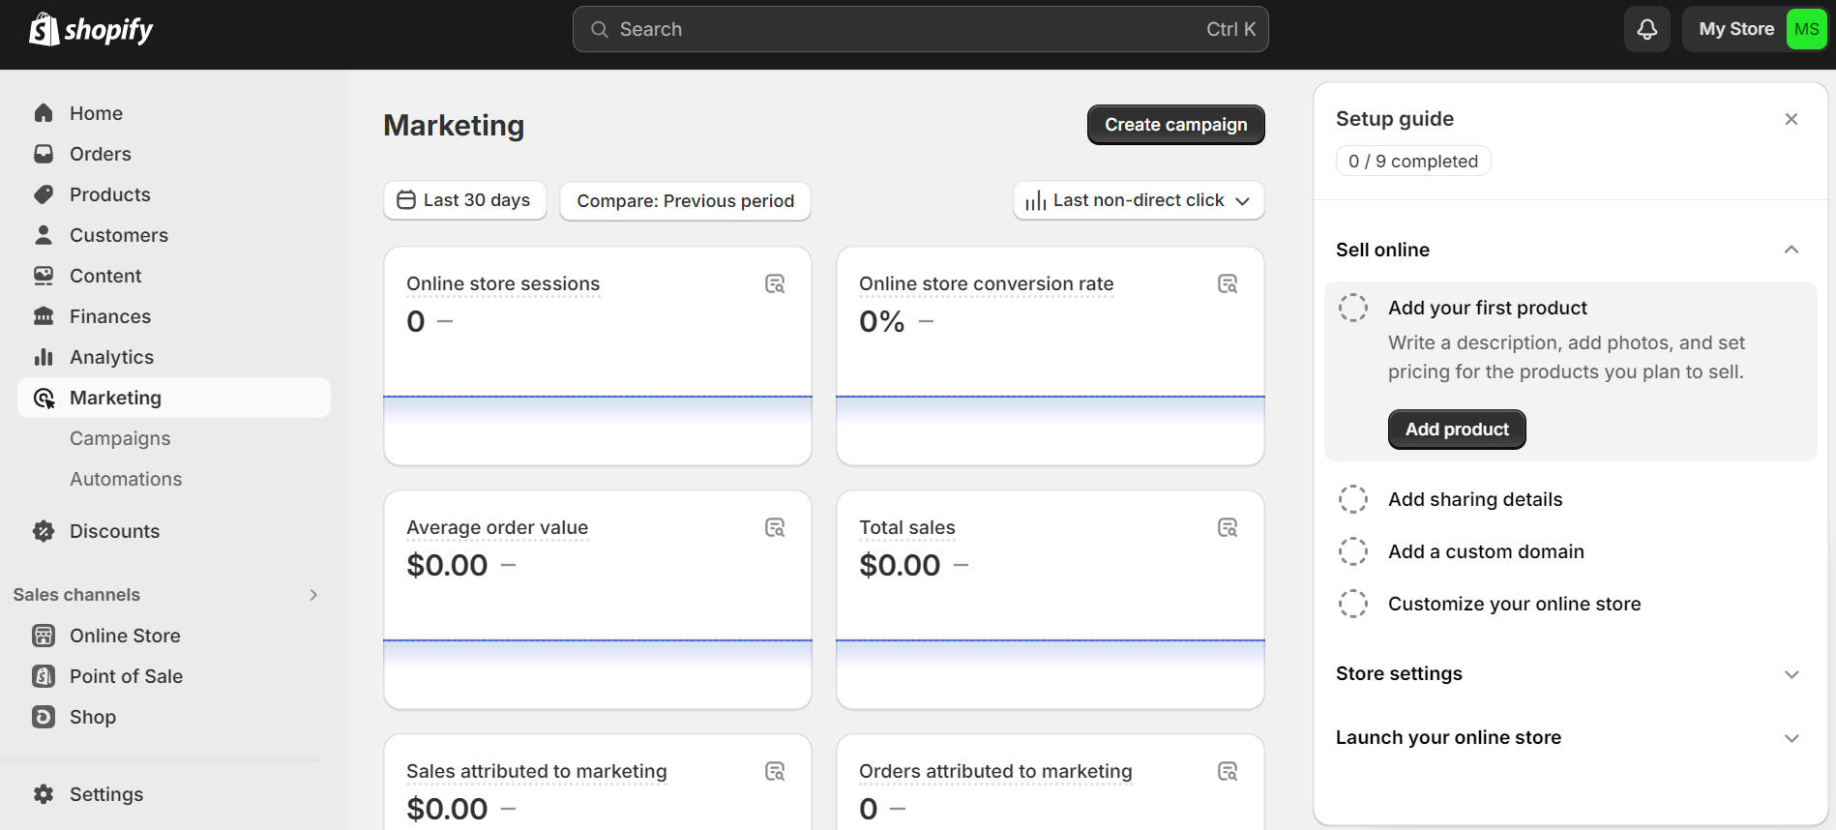Click the Total sales card title
The height and width of the screenshot is (830, 1836).
906,527
